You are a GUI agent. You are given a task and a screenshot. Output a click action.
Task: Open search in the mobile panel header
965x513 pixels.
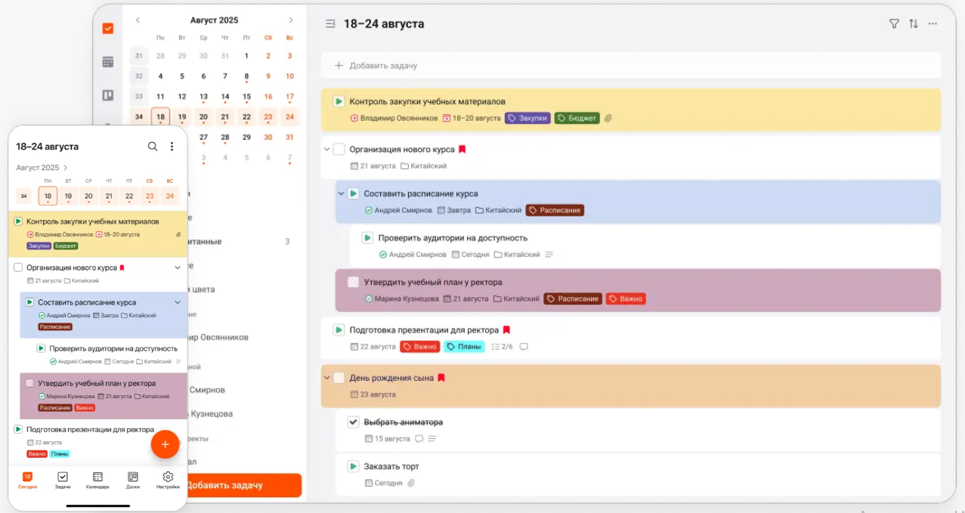(153, 146)
